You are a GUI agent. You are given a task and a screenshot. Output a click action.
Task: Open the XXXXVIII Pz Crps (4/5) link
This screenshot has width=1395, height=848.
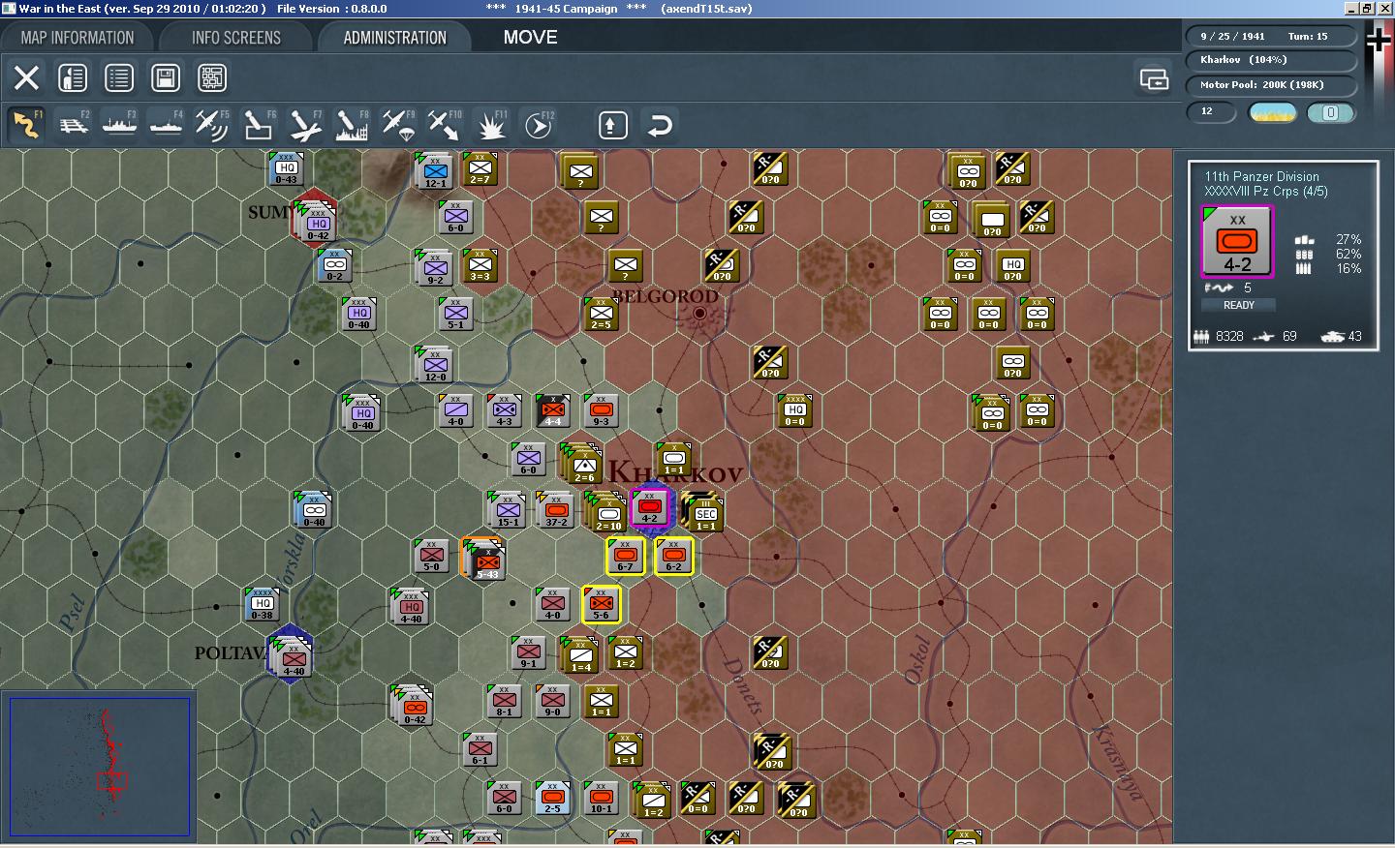point(1265,191)
